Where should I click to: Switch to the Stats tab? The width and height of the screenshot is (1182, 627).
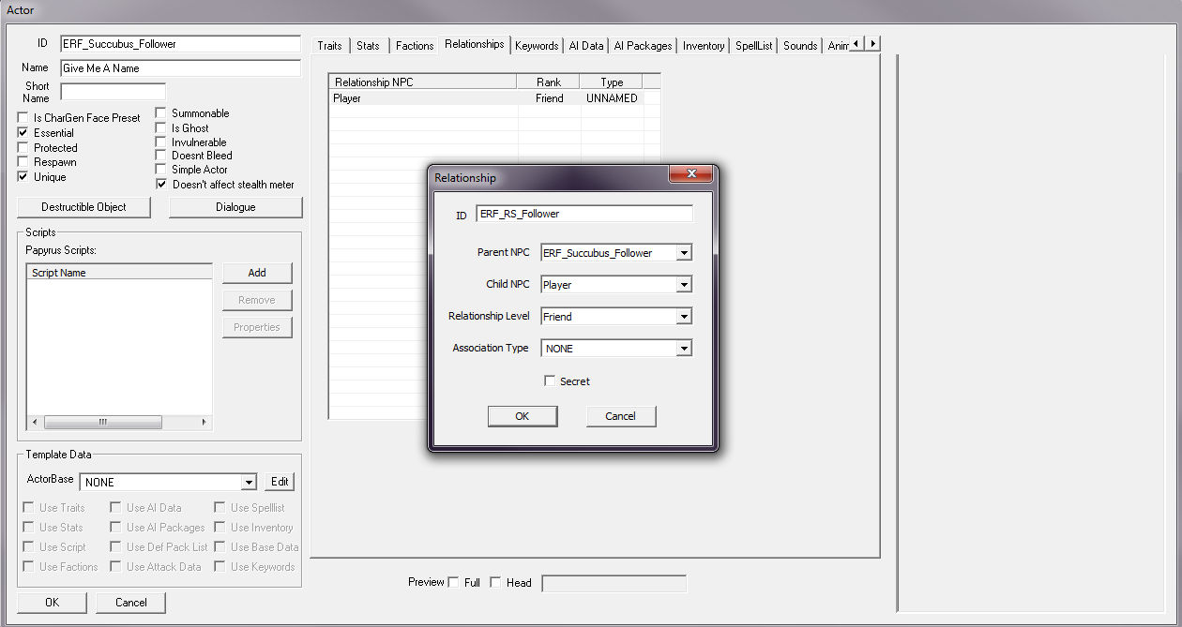click(368, 46)
